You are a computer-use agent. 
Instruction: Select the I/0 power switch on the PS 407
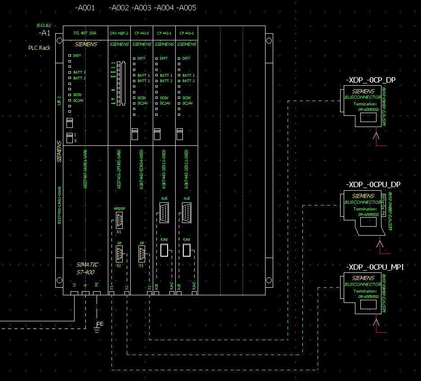coord(70,138)
